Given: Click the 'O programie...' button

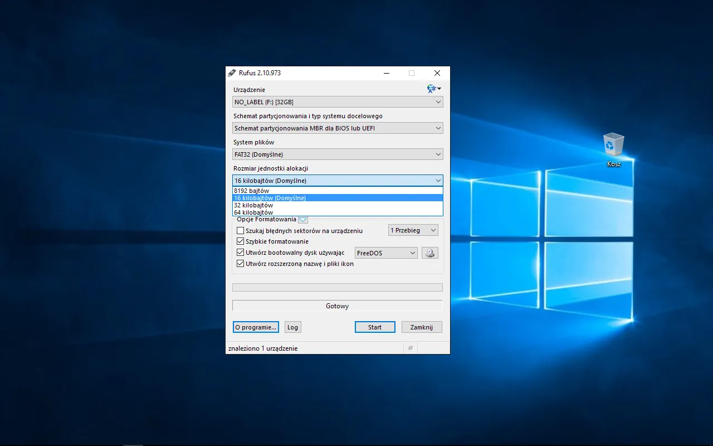Looking at the screenshot, I should (256, 327).
